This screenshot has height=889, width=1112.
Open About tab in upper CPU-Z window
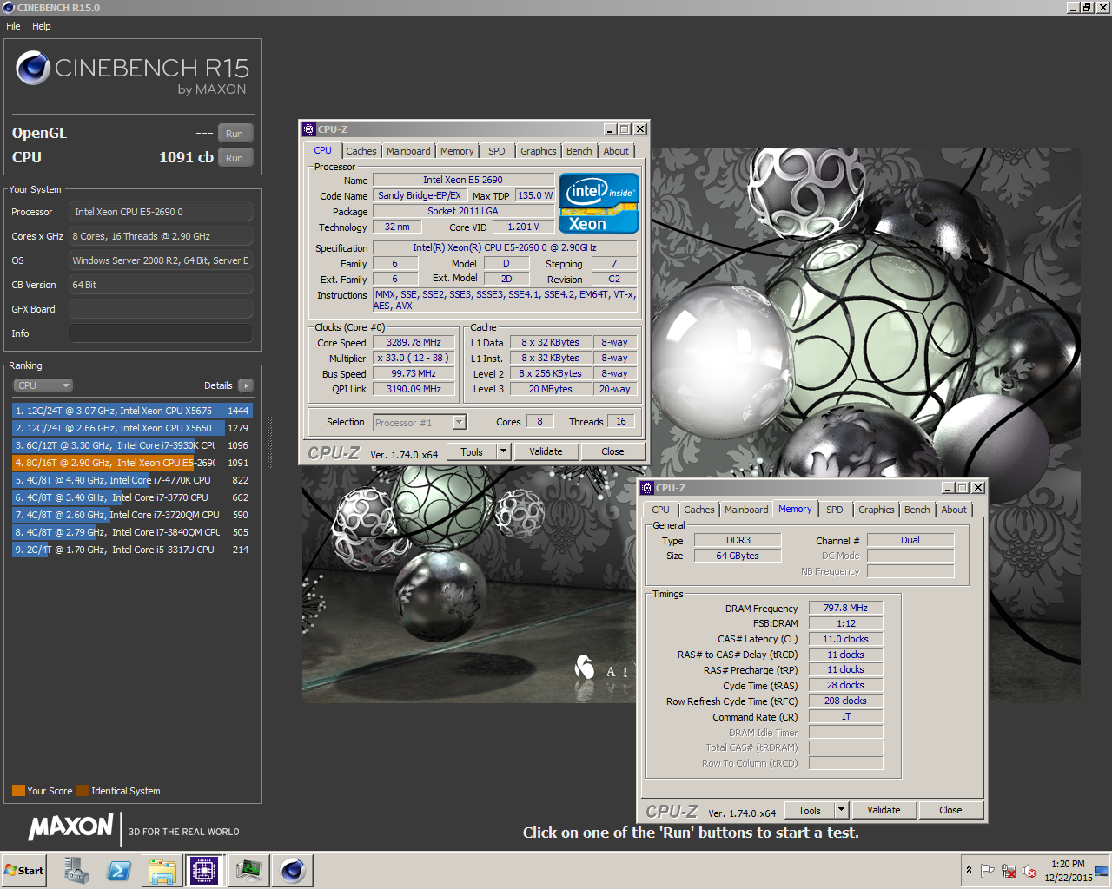tap(616, 151)
